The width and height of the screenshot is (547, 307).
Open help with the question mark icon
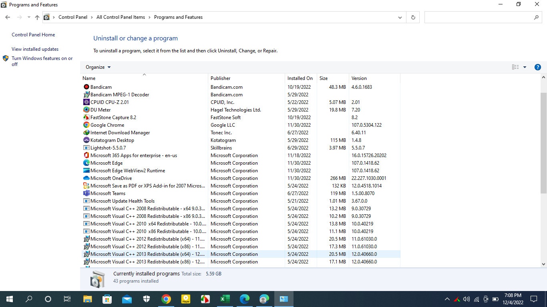coord(538,67)
